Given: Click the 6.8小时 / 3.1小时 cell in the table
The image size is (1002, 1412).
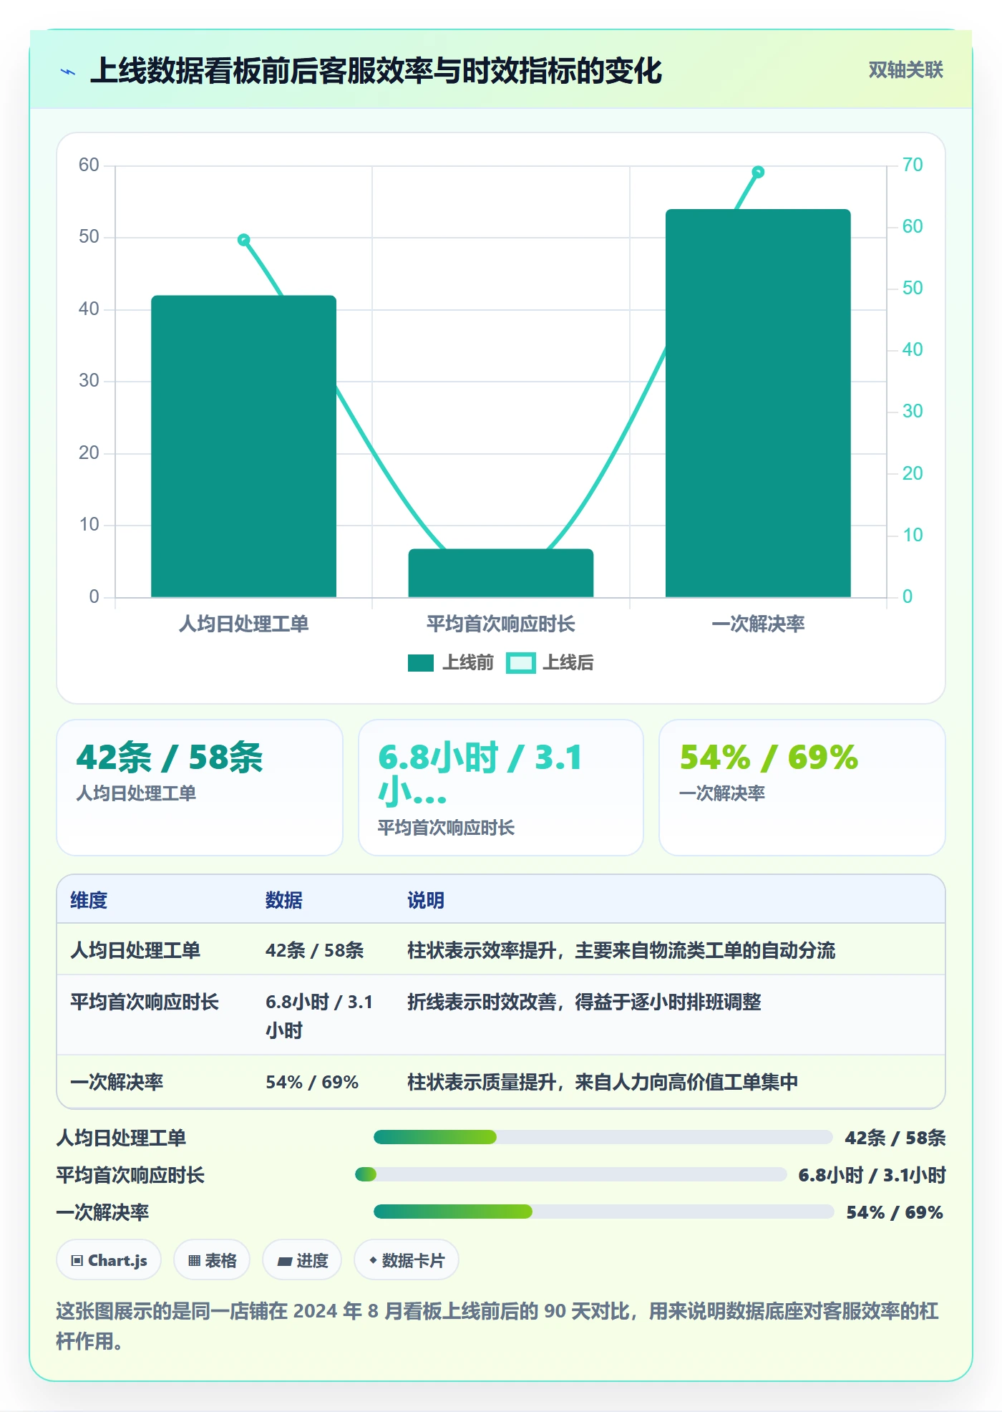Looking at the screenshot, I should [x=320, y=1016].
